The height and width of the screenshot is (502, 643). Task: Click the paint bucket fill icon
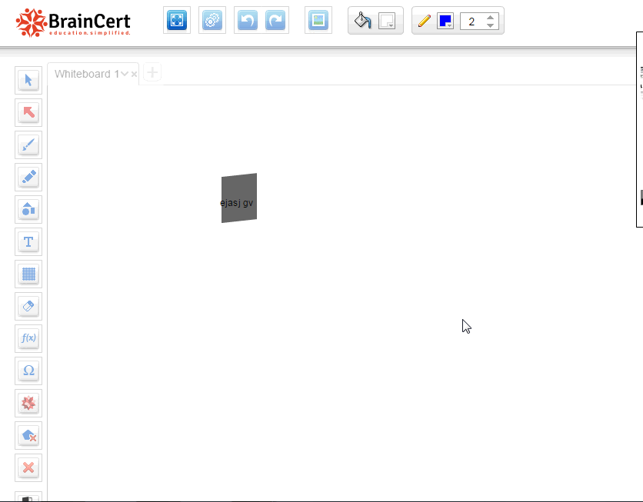(x=362, y=20)
